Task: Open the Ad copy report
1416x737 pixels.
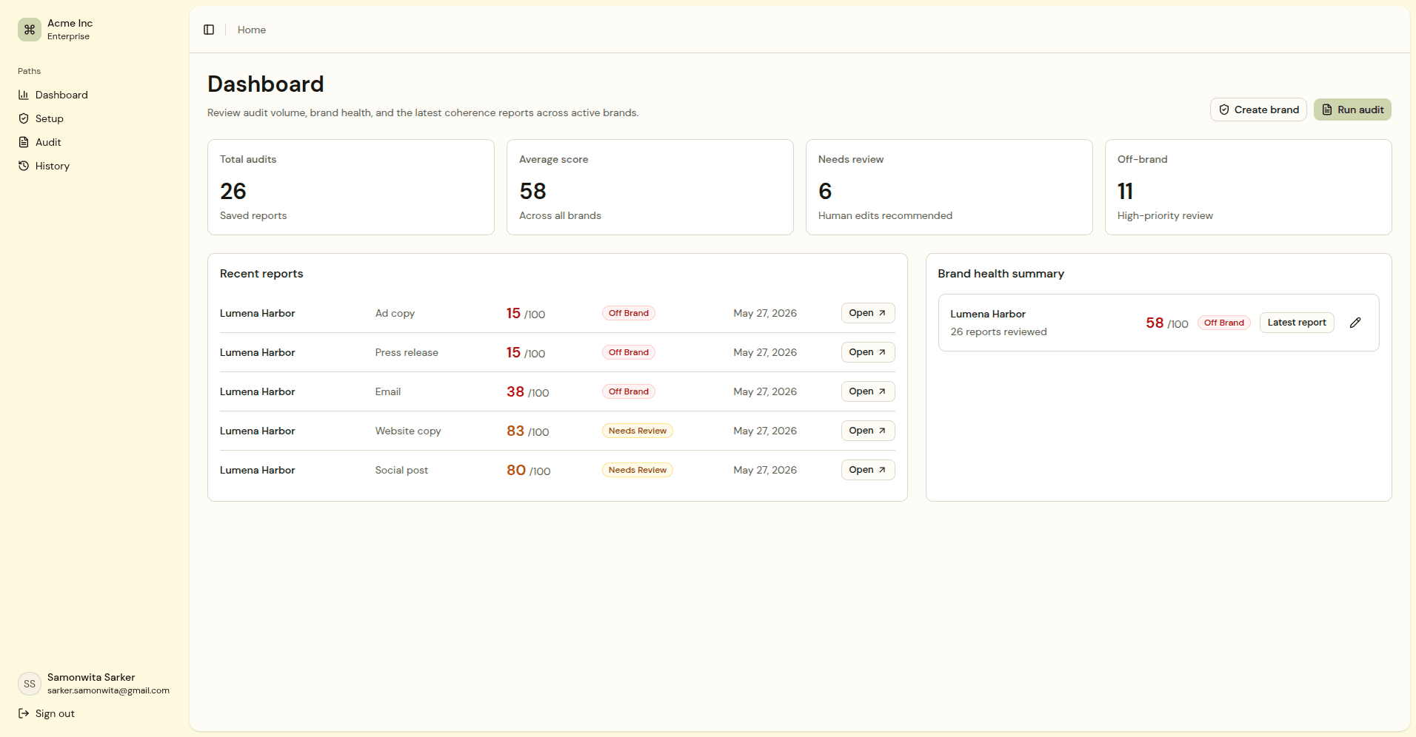Action: [868, 313]
